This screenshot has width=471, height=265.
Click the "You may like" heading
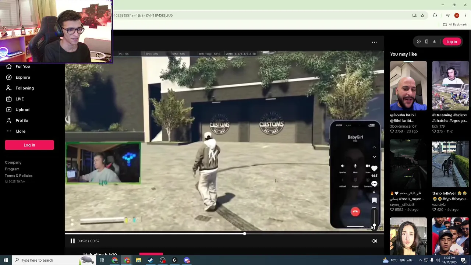(403, 54)
